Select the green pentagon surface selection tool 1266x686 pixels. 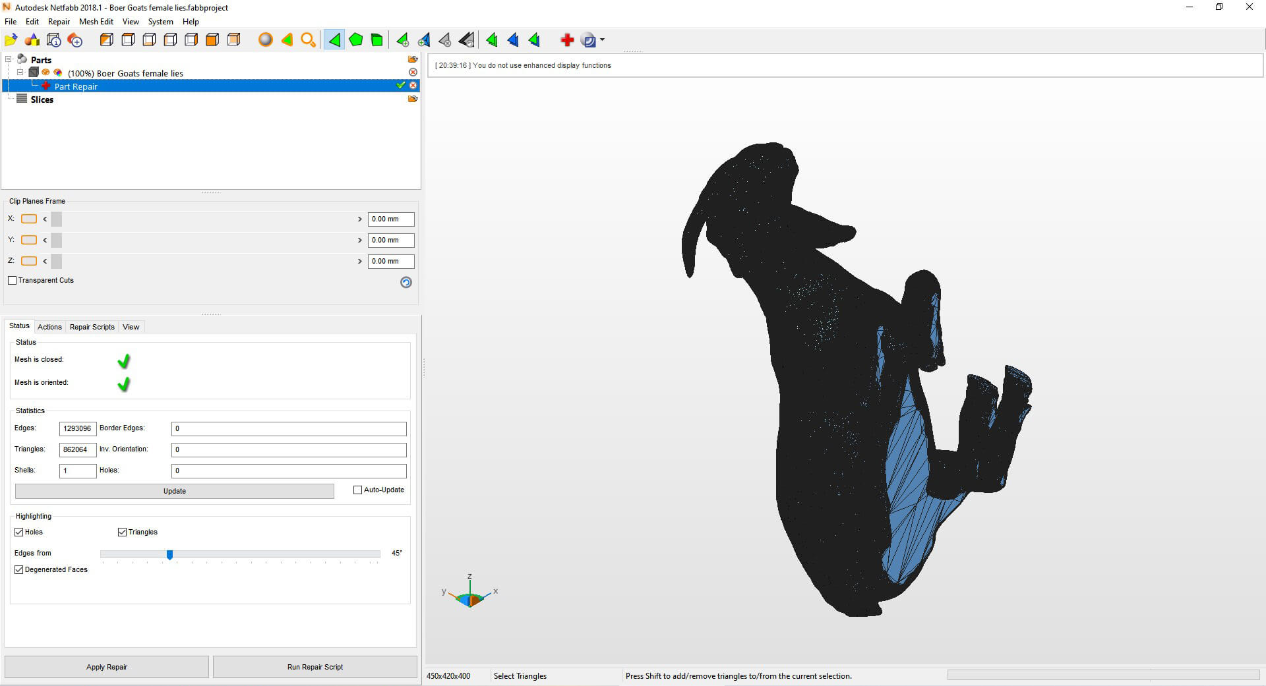(x=356, y=40)
